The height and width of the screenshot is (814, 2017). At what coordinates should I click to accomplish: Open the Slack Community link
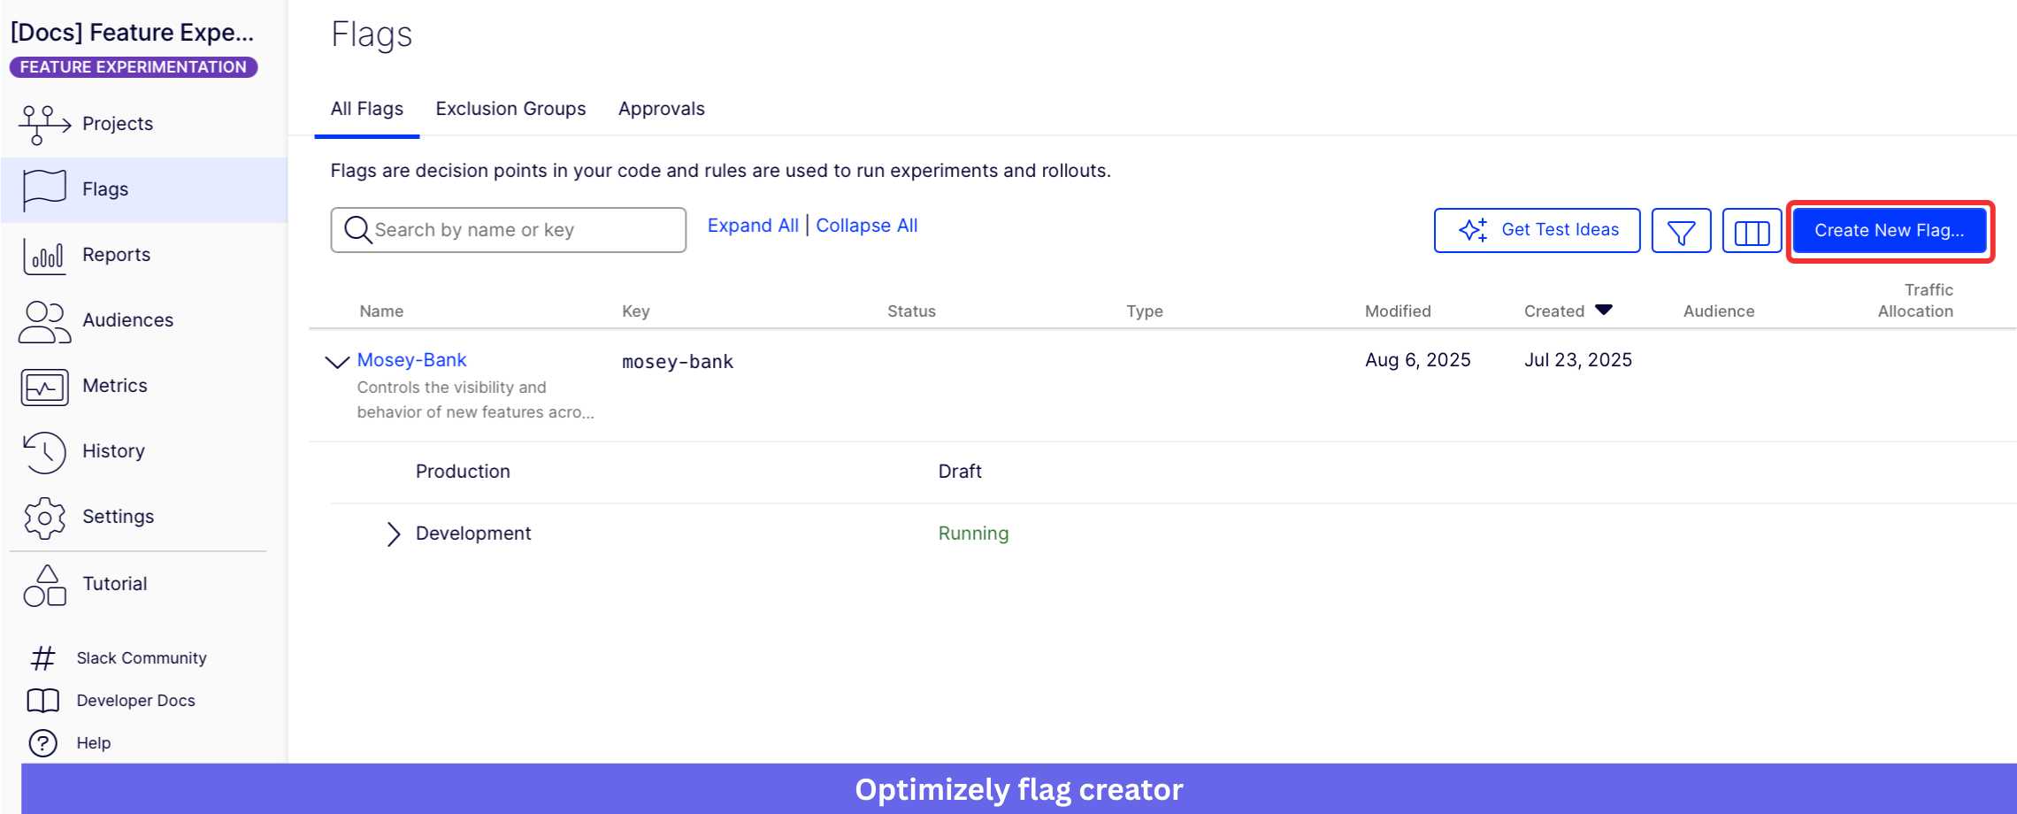pos(139,657)
